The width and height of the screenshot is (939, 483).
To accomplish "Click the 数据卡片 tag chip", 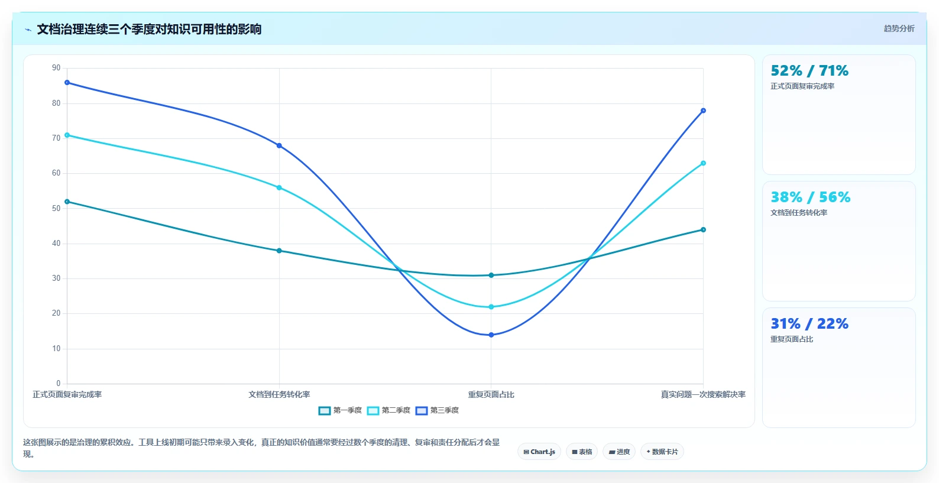I will click(x=662, y=452).
